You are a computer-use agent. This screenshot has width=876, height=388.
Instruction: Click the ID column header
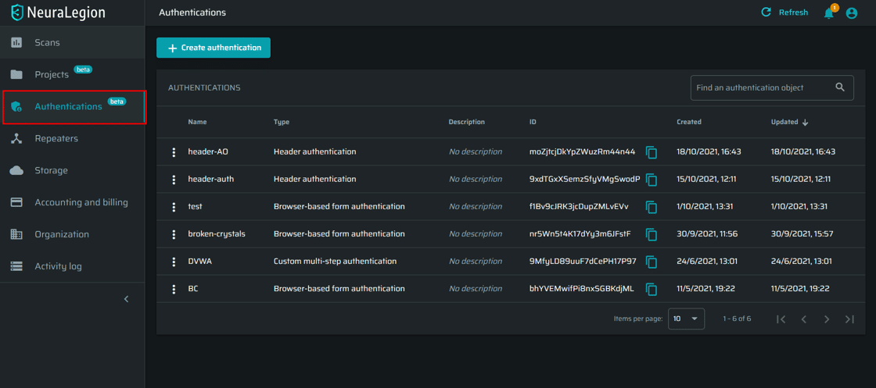tap(533, 122)
